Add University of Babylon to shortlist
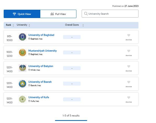Screen dimensions: 156x123 click(x=129, y=66)
